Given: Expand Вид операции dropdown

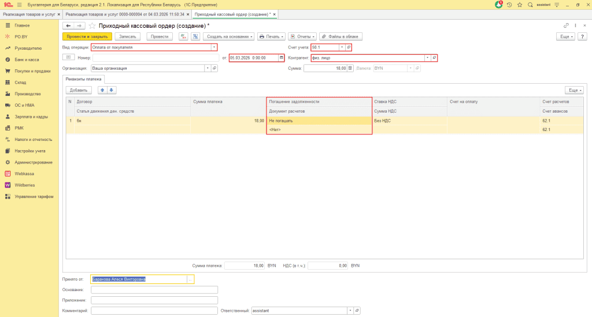Looking at the screenshot, I should coord(214,47).
